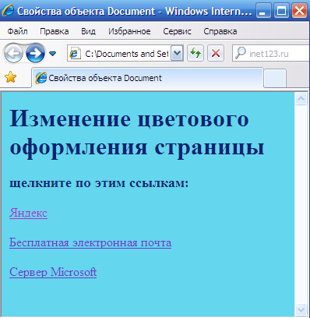Go back with the Back arrow button
Viewport: 310px width, 318px height.
coord(13,54)
